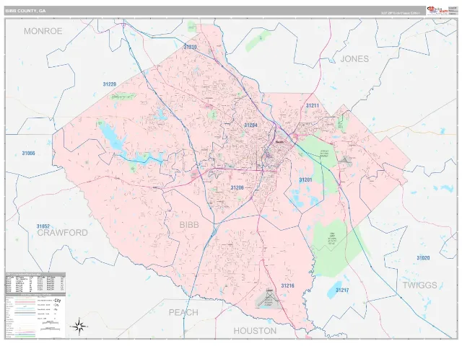Click the ZIP code index table
Image resolution: width=462 pixels, height=346 pixels.
35,283
